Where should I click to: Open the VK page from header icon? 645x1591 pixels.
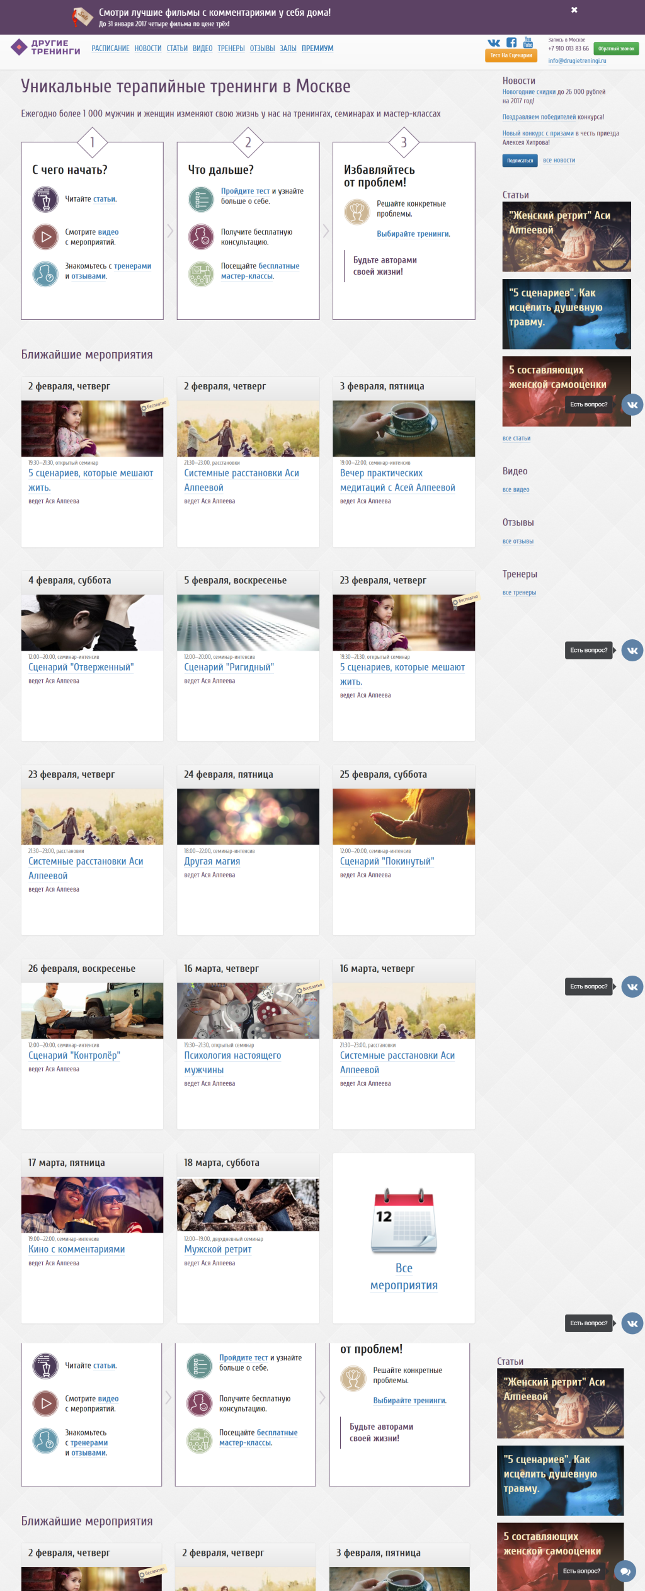pos(494,43)
